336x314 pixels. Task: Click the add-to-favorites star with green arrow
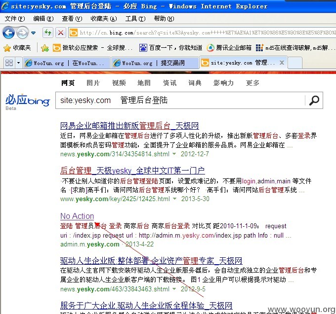[x=45, y=48]
